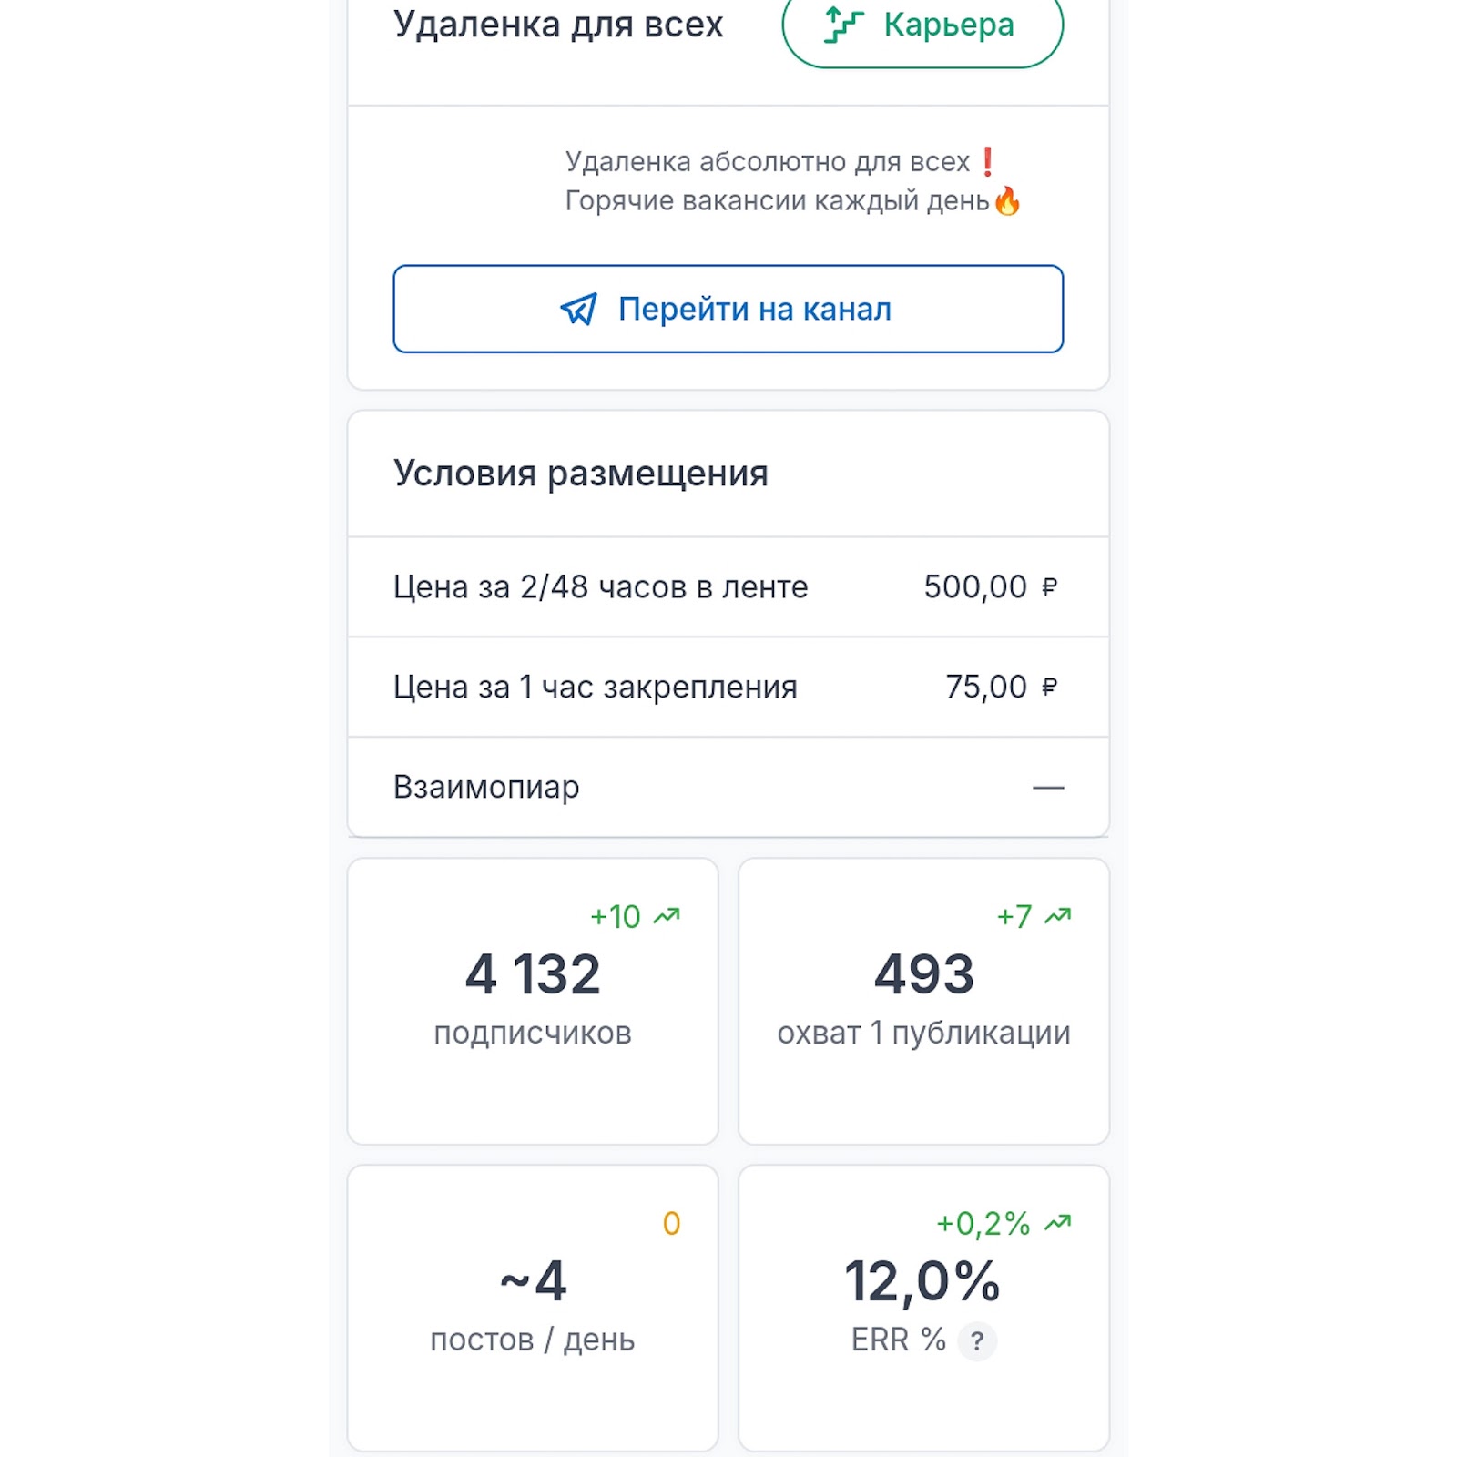Open the 4 132 подписчиков stat card
1457x1457 pixels.
tap(533, 1001)
